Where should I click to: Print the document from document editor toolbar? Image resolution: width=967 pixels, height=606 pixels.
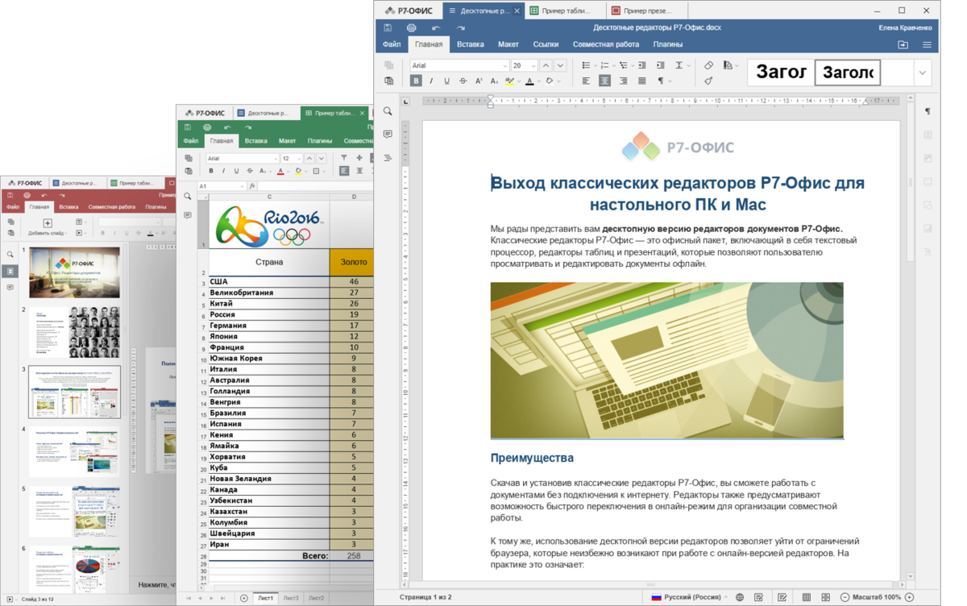point(411,27)
